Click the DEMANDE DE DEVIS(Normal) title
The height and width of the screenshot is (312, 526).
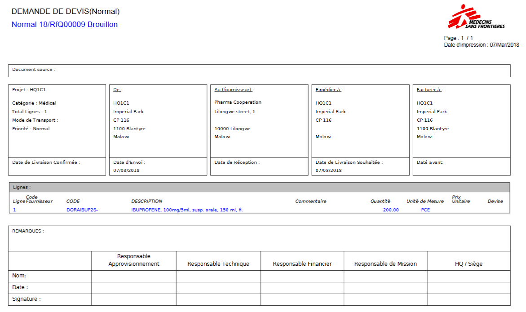point(66,12)
